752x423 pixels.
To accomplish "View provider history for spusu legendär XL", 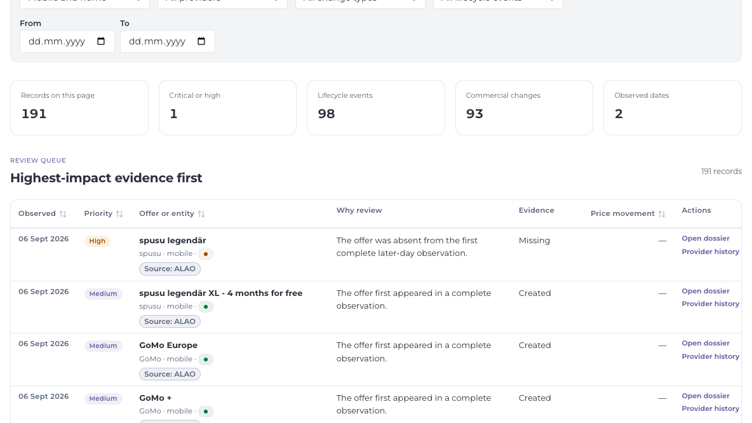I will coord(710,304).
